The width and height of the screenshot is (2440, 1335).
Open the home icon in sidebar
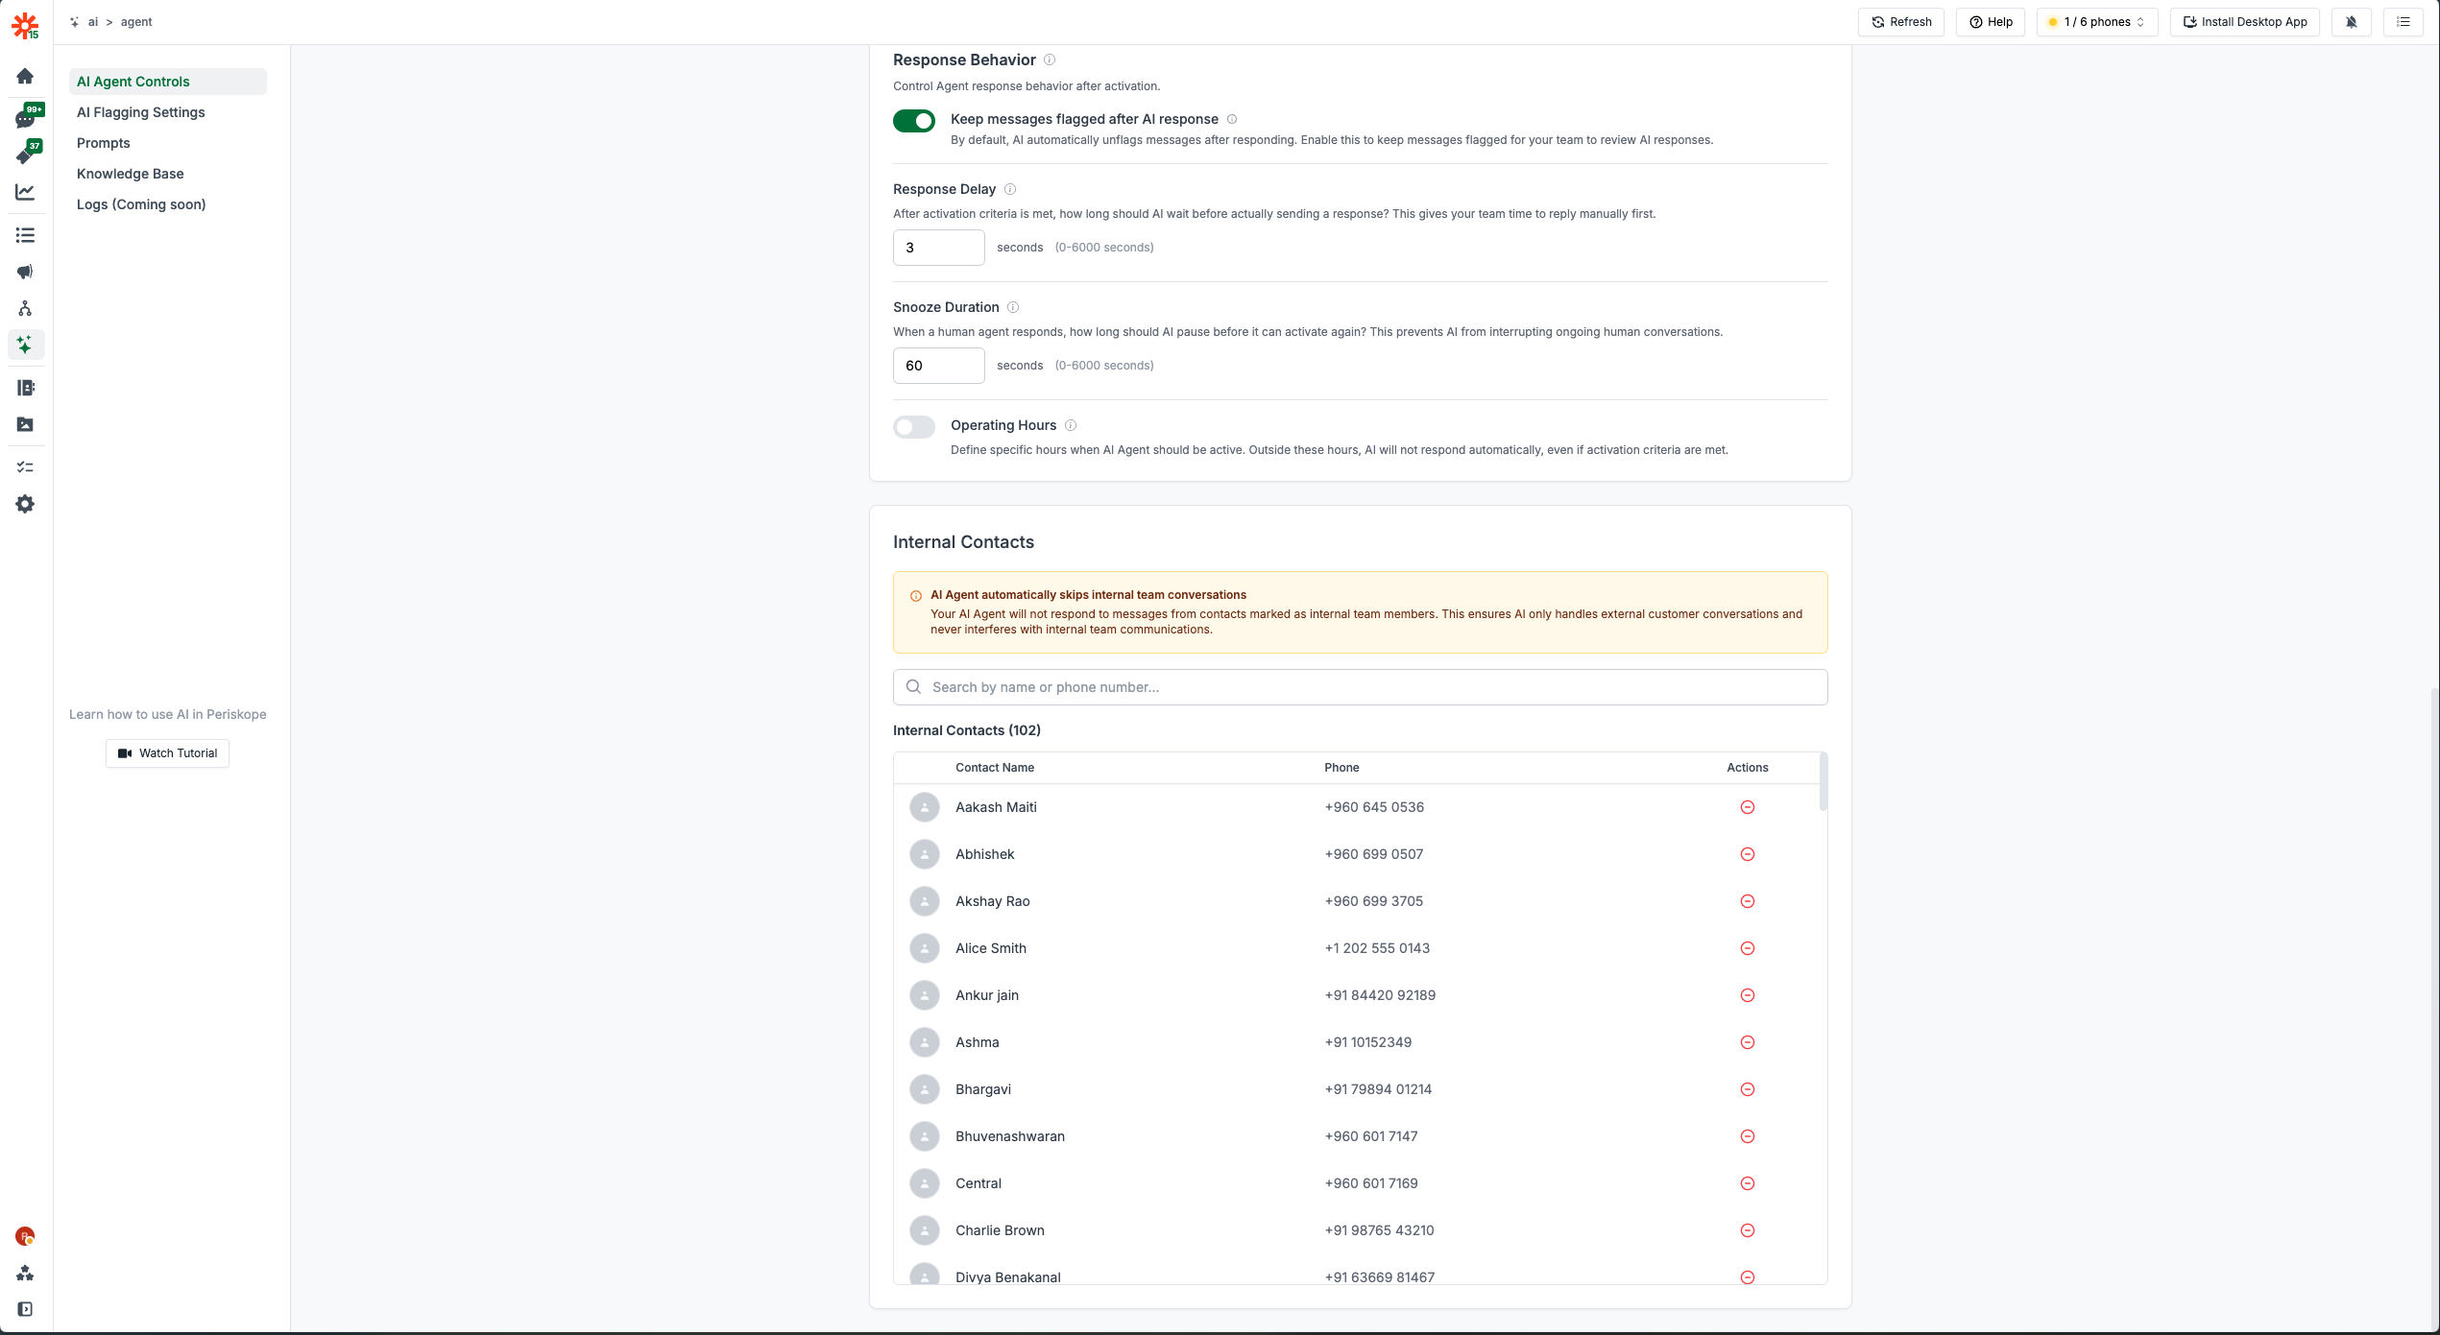click(x=25, y=76)
